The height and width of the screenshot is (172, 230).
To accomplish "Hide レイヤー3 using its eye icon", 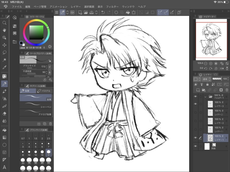I will click(195, 104).
